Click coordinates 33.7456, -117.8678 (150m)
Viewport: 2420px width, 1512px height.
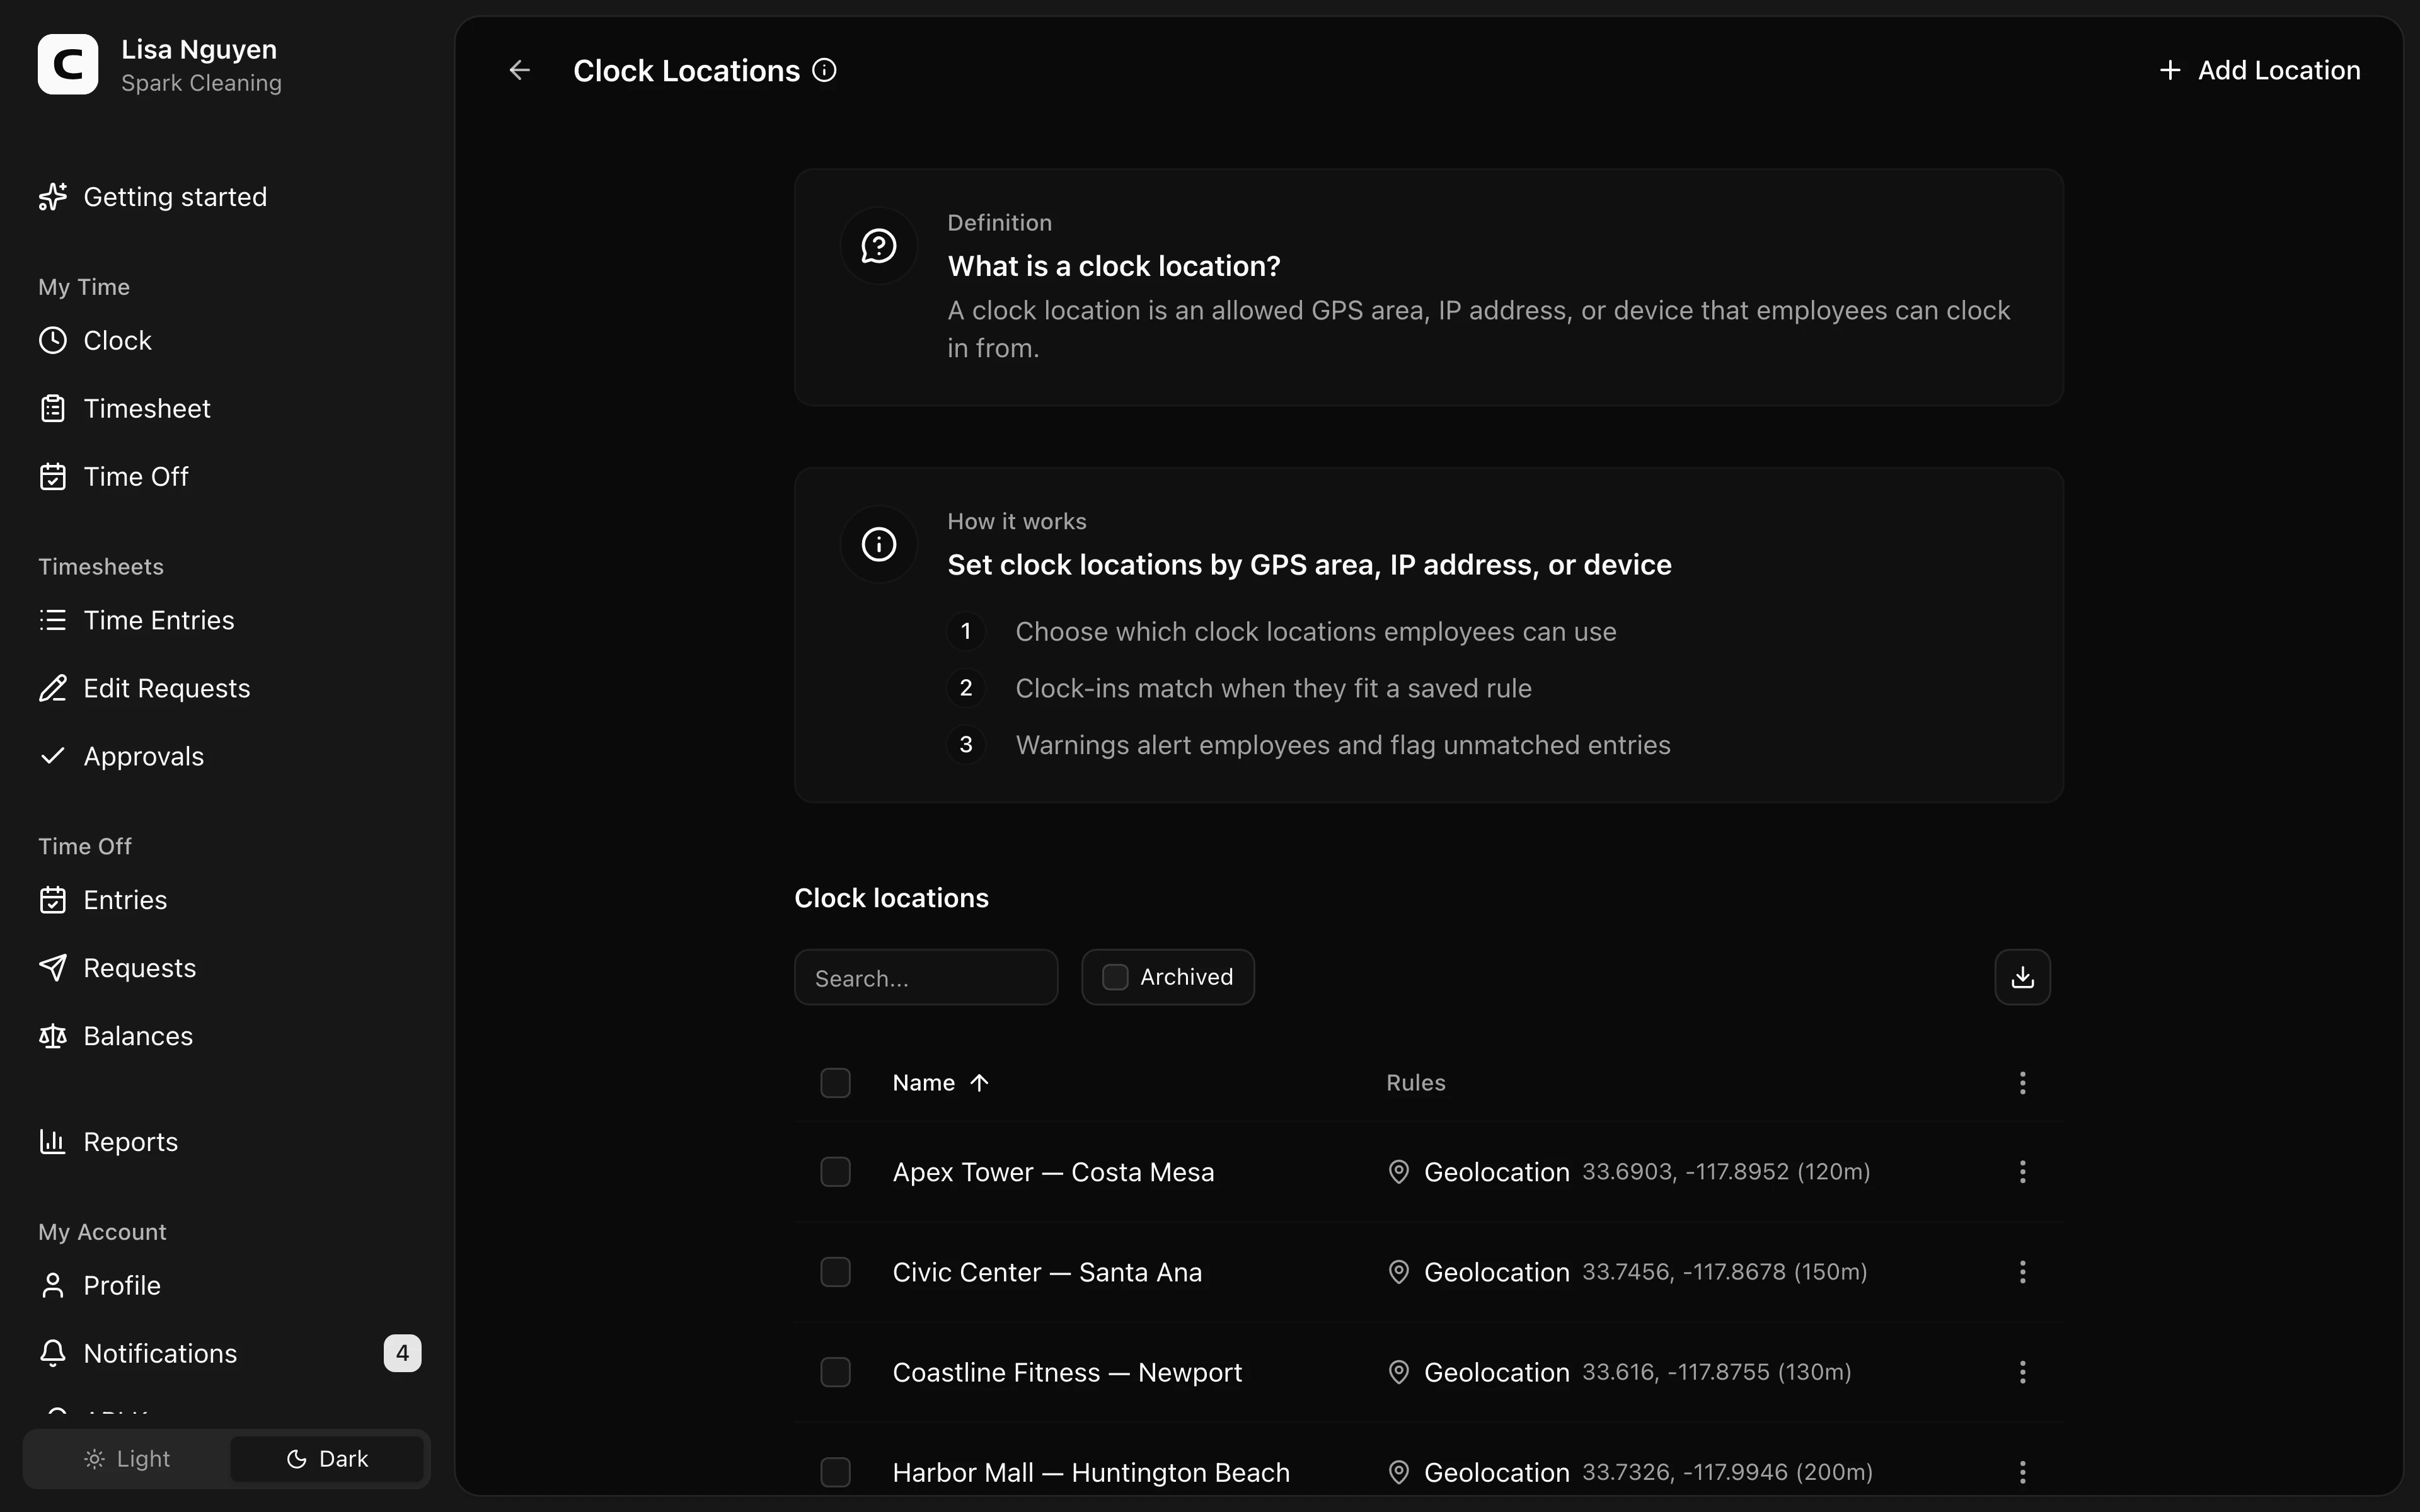click(x=1725, y=1272)
